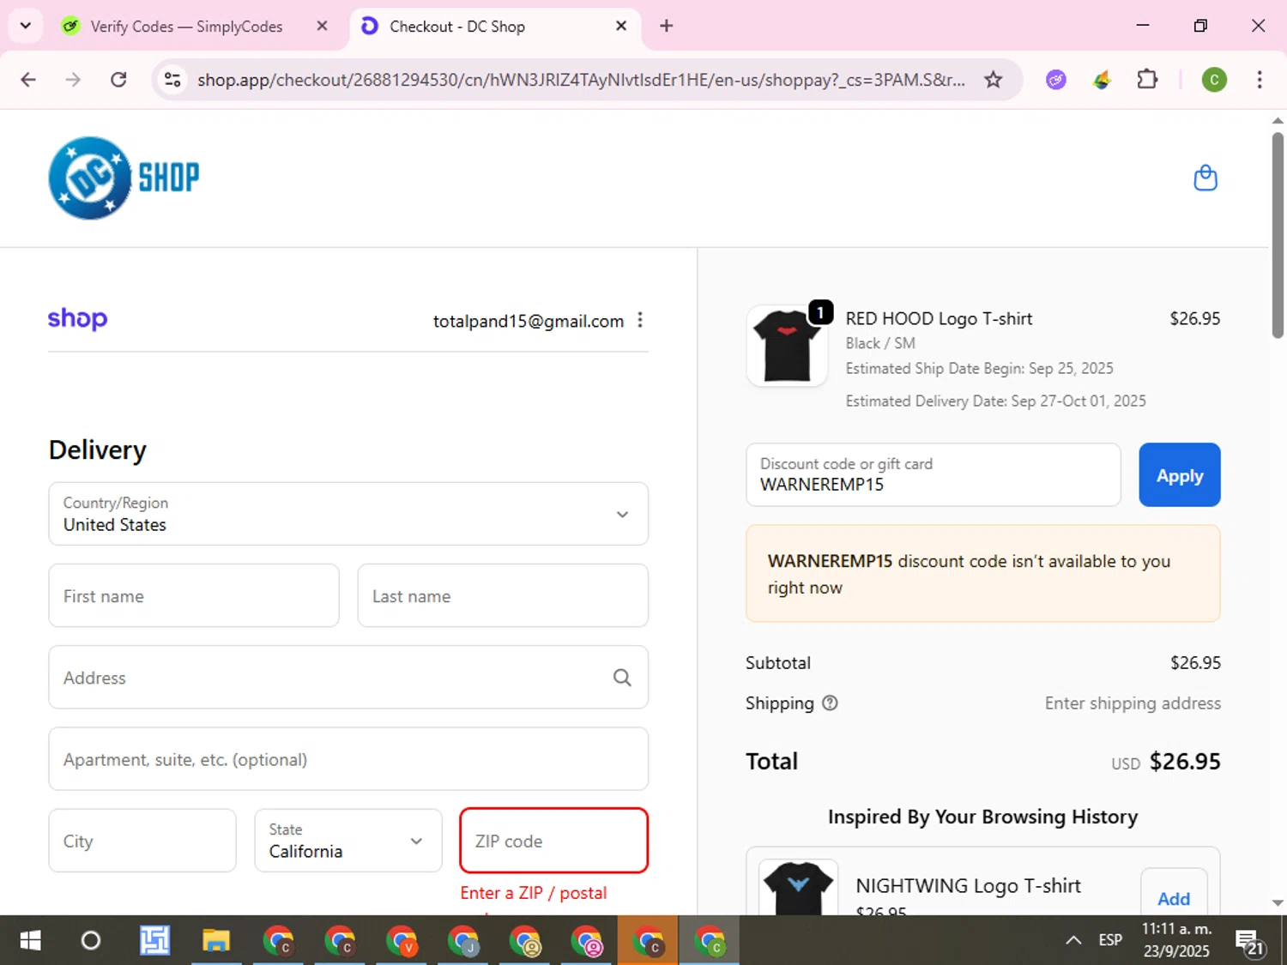This screenshot has width=1287, height=965.
Task: Open the taskbar clock and date
Action: tap(1176, 940)
